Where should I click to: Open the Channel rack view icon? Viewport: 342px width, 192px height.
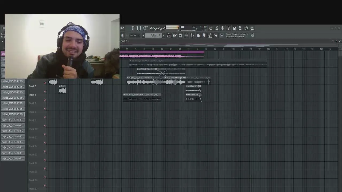[x=181, y=35]
